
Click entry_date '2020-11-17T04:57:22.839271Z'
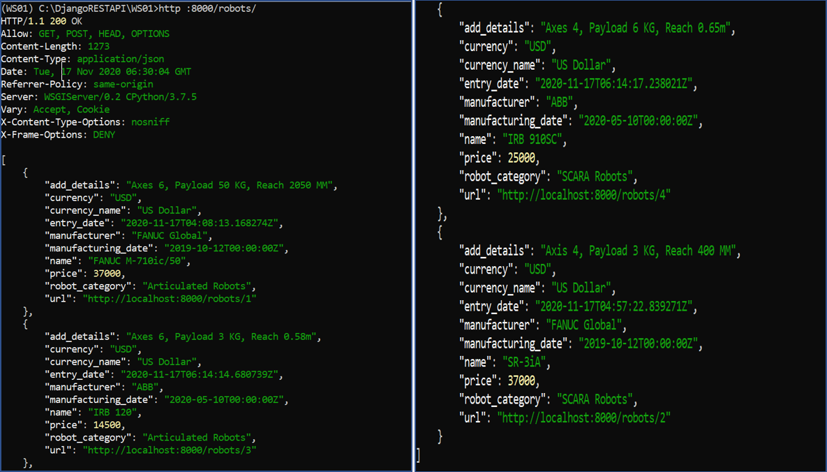[614, 307]
